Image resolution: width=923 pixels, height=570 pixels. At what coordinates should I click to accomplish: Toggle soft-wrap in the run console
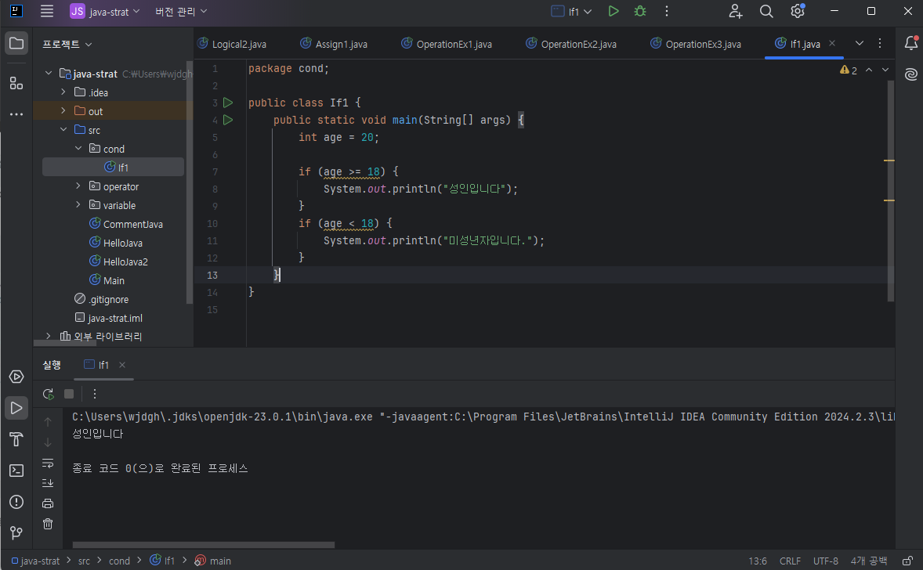pos(48,463)
